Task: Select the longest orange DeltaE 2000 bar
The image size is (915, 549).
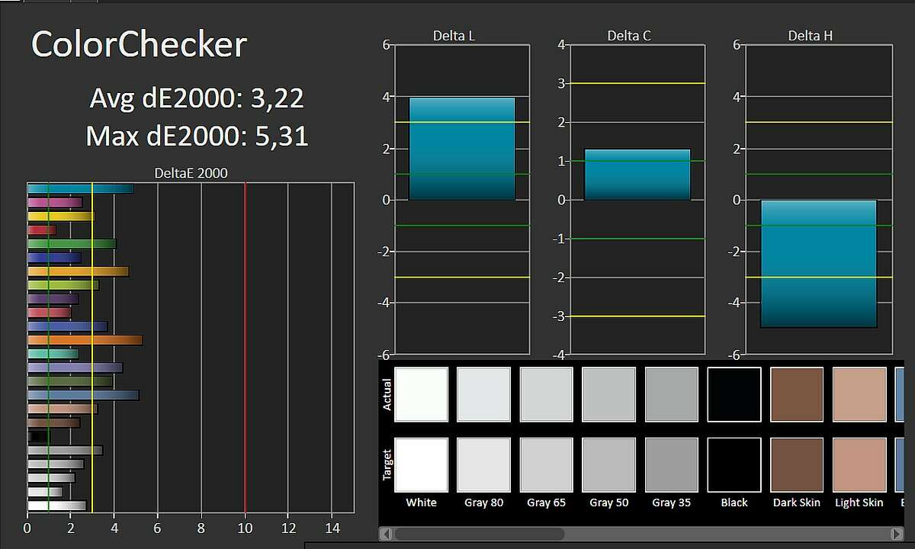Action: [85, 340]
